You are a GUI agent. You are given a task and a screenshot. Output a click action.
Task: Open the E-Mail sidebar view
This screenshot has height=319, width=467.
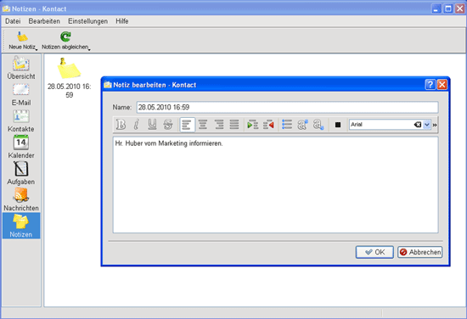click(21, 95)
